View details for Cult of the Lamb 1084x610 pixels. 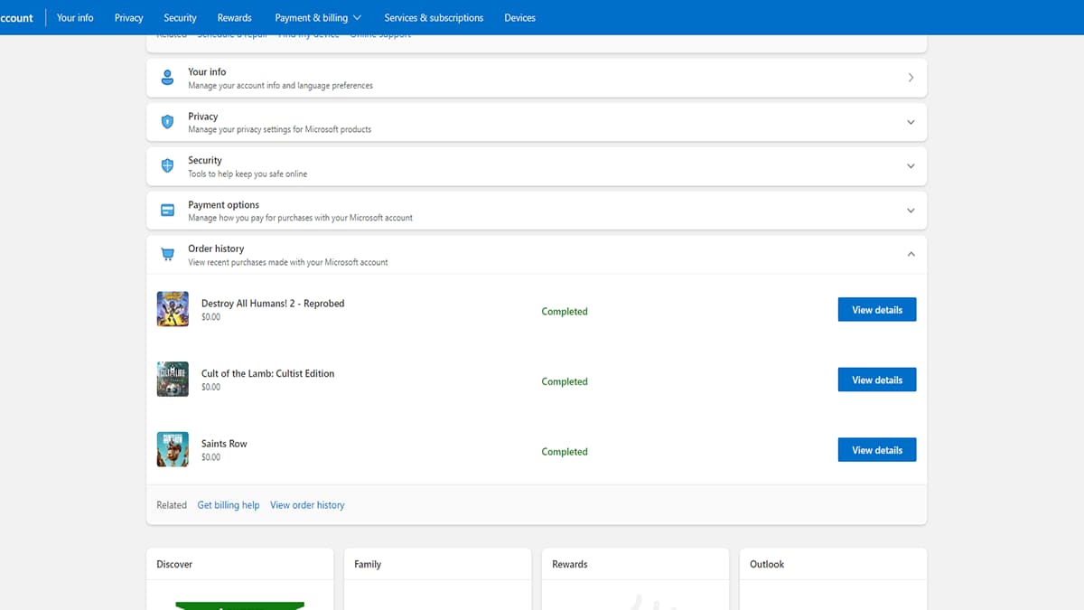[x=876, y=380]
